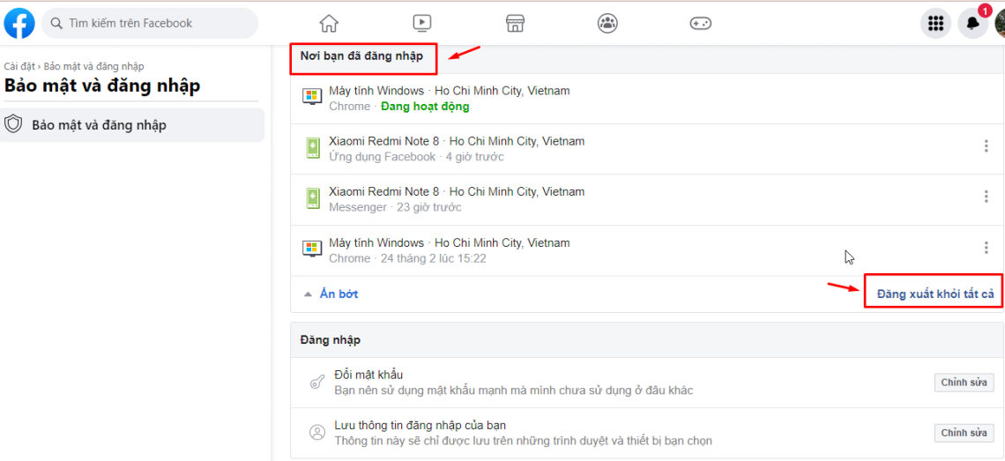Open the Groups icon

pos(607,24)
